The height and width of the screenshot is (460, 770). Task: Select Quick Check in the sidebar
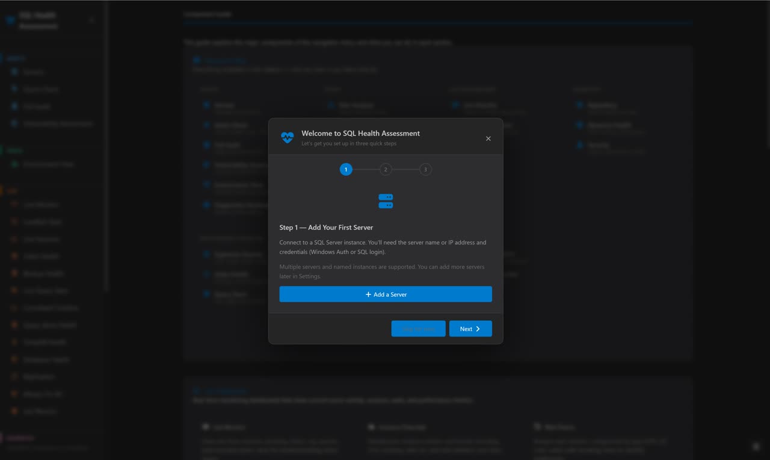[14, 89]
